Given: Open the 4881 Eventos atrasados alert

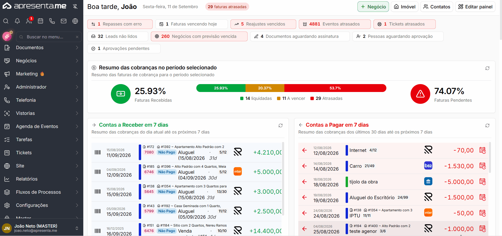Looking at the screenshot, I should click(x=335, y=24).
